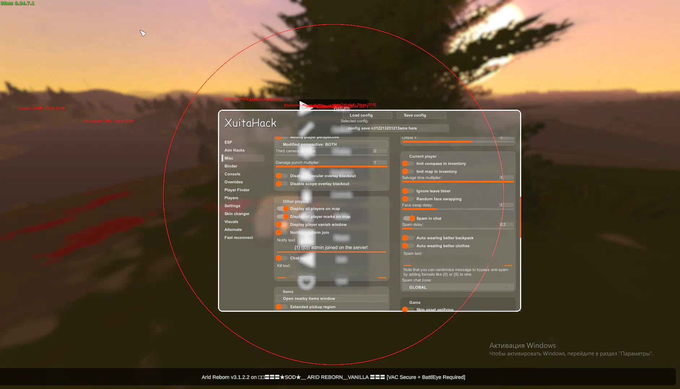Image resolution: width=680 pixels, height=389 pixels.
Task: Toggle Display all player marks on map
Action: pyautogui.click(x=283, y=217)
